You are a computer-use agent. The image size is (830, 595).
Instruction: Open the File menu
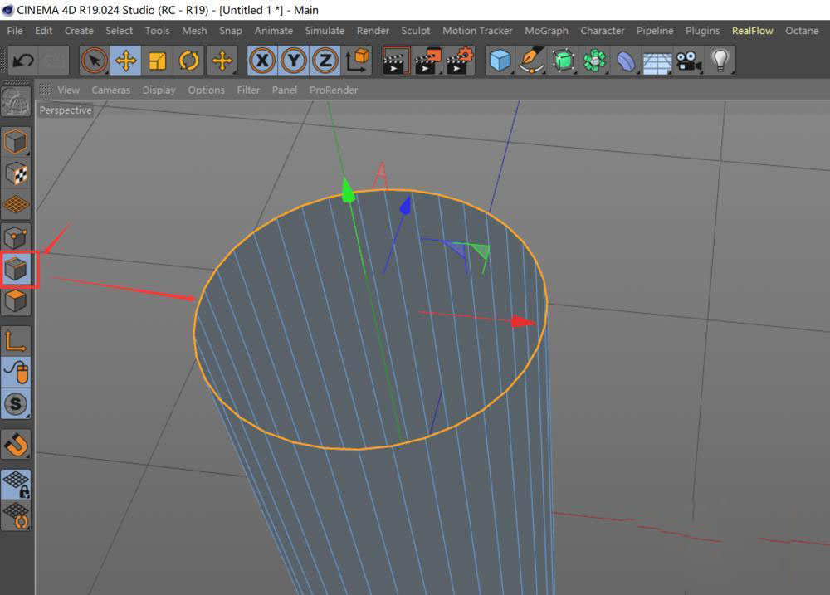click(15, 31)
